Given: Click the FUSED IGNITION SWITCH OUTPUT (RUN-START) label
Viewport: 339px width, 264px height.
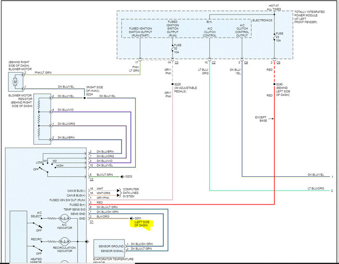Looking at the screenshot, I should [x=140, y=32].
